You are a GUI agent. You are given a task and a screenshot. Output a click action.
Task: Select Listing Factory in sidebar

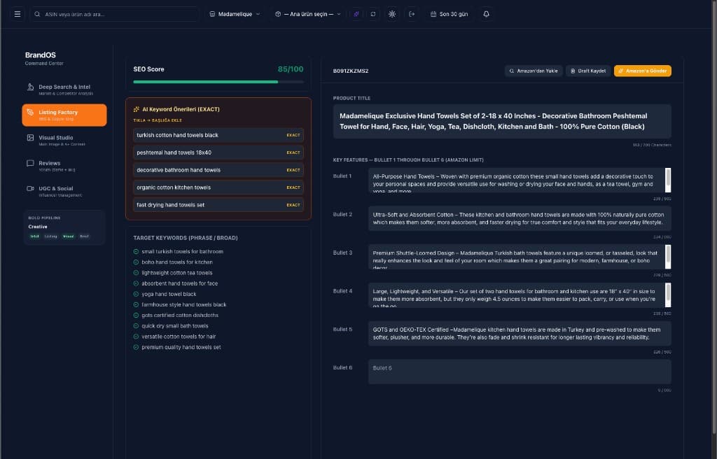click(x=64, y=115)
